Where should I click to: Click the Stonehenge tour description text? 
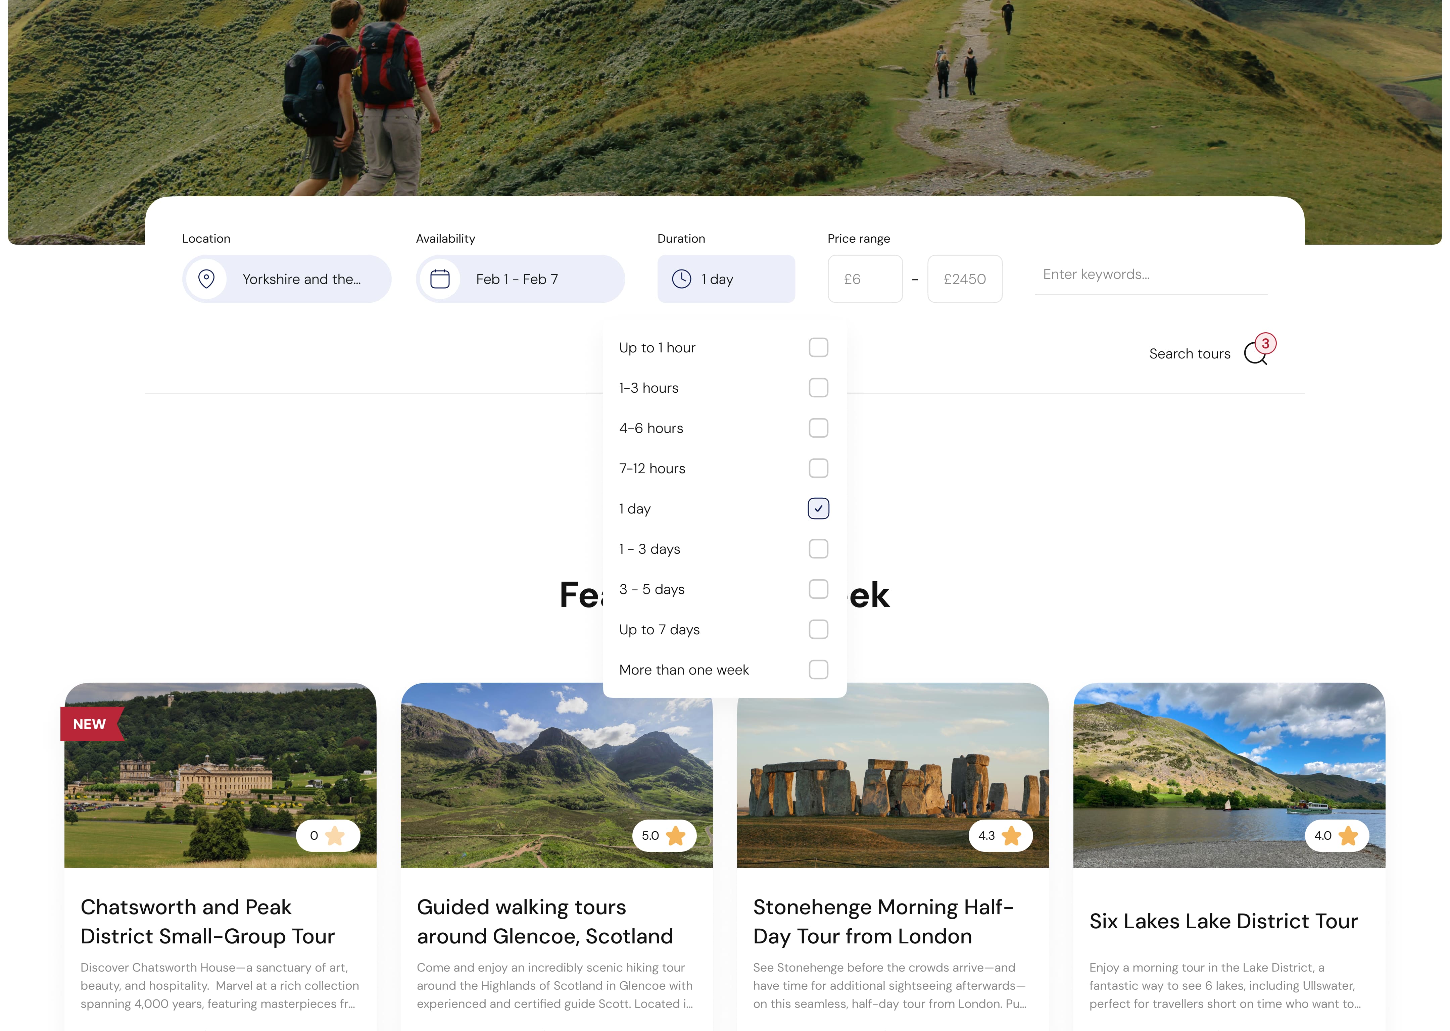[889, 985]
